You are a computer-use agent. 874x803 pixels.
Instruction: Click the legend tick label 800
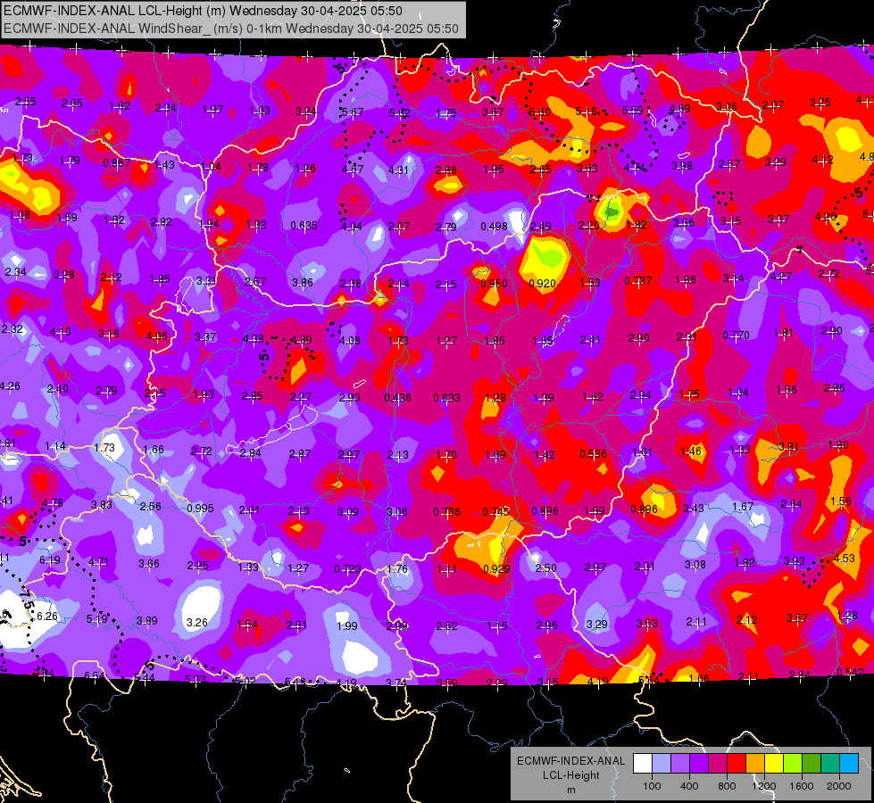point(727,786)
